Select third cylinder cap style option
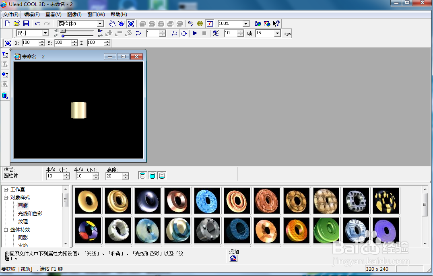The image size is (433, 276). click(162, 175)
